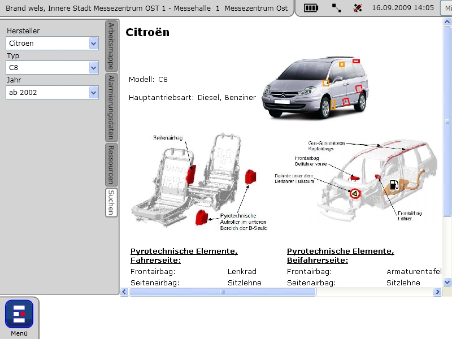The width and height of the screenshot is (452, 339).
Task: Click the 'Lenkrad' value text
Action: point(242,272)
